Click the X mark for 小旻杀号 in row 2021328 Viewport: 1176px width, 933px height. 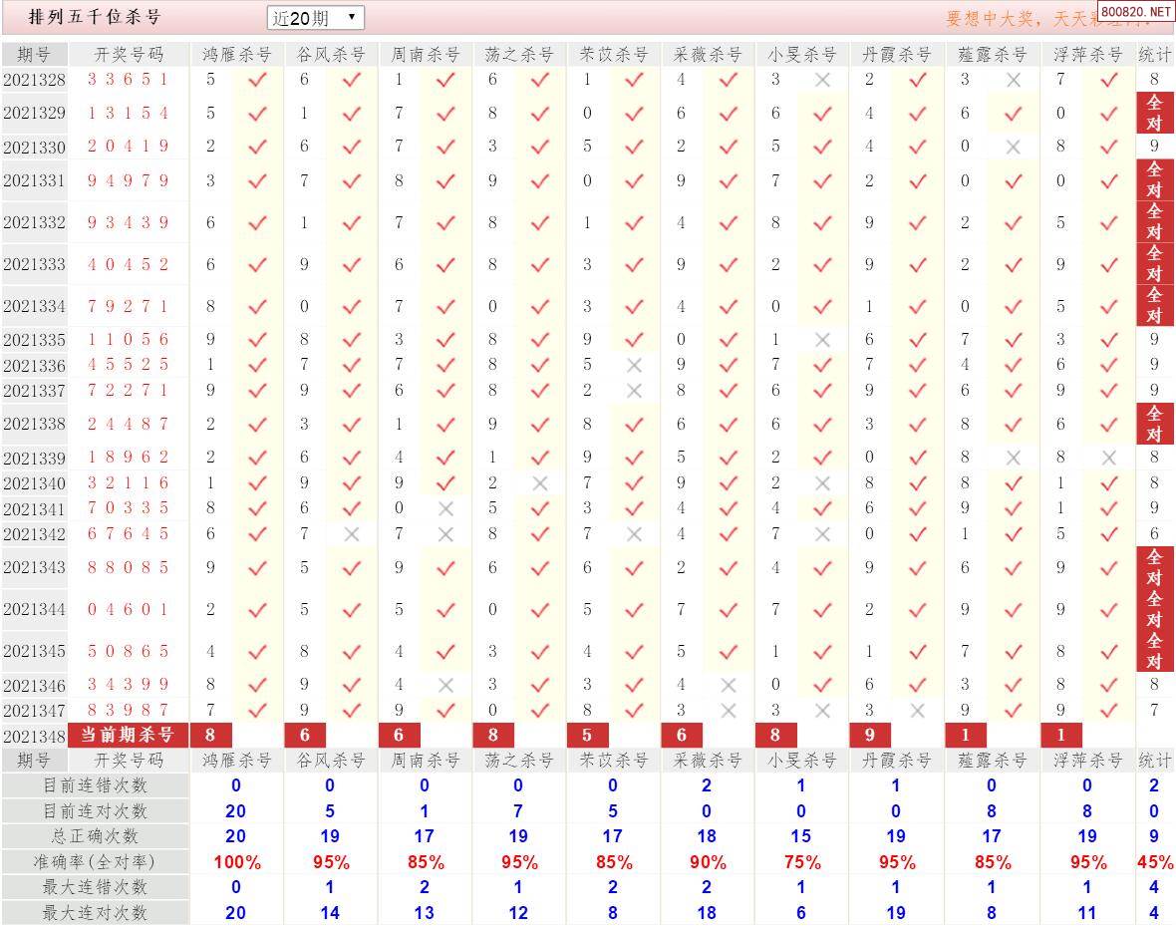pos(822,80)
